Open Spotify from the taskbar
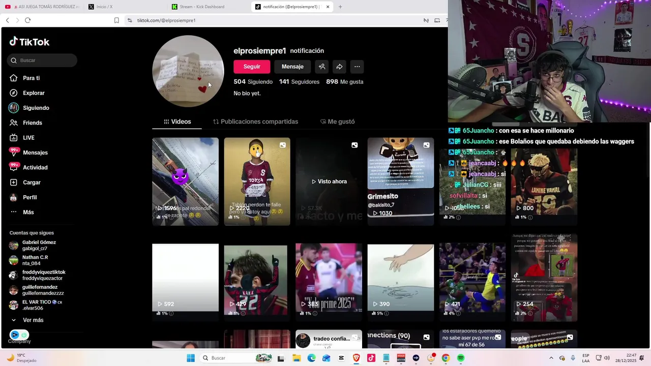 tap(461, 358)
